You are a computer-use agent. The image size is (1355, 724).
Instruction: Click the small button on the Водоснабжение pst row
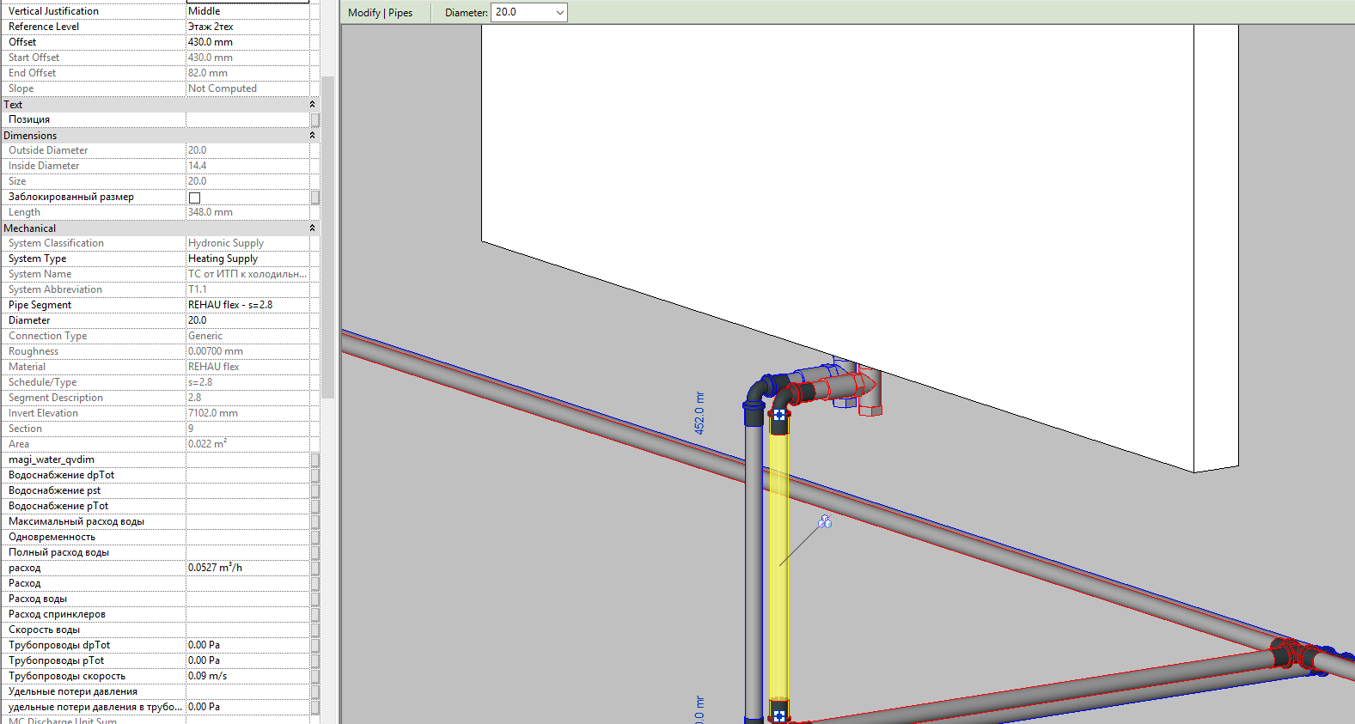coord(315,490)
